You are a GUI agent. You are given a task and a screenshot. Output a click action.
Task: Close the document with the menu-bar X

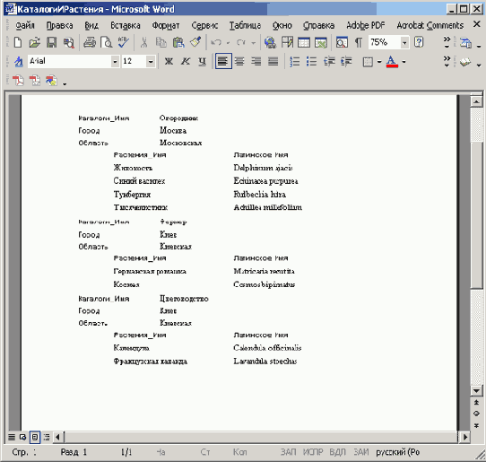point(477,24)
